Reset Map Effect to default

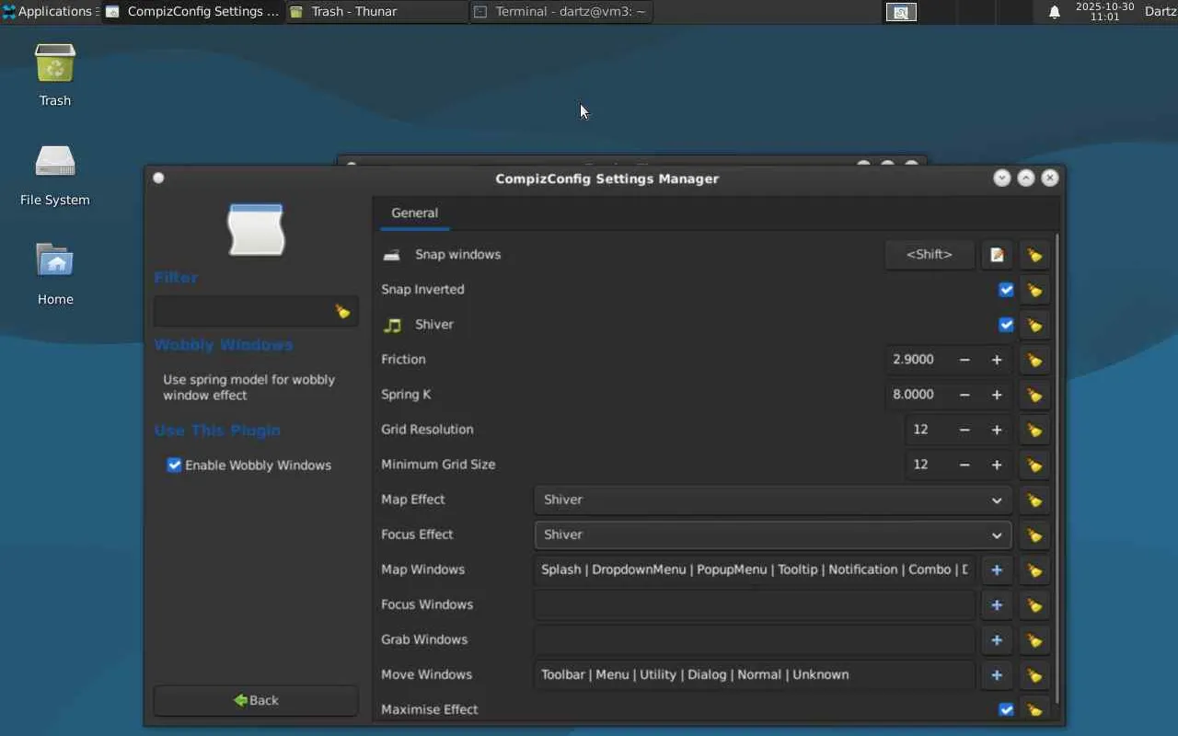pyautogui.click(x=1034, y=500)
